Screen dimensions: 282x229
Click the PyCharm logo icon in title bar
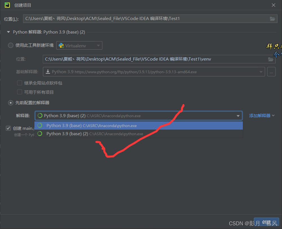pyautogui.click(x=7, y=5)
